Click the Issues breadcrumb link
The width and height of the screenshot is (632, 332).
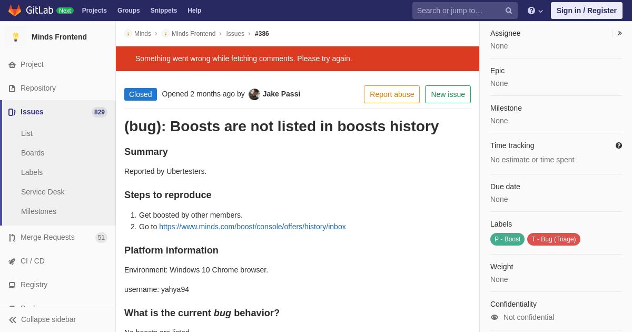[x=235, y=34]
